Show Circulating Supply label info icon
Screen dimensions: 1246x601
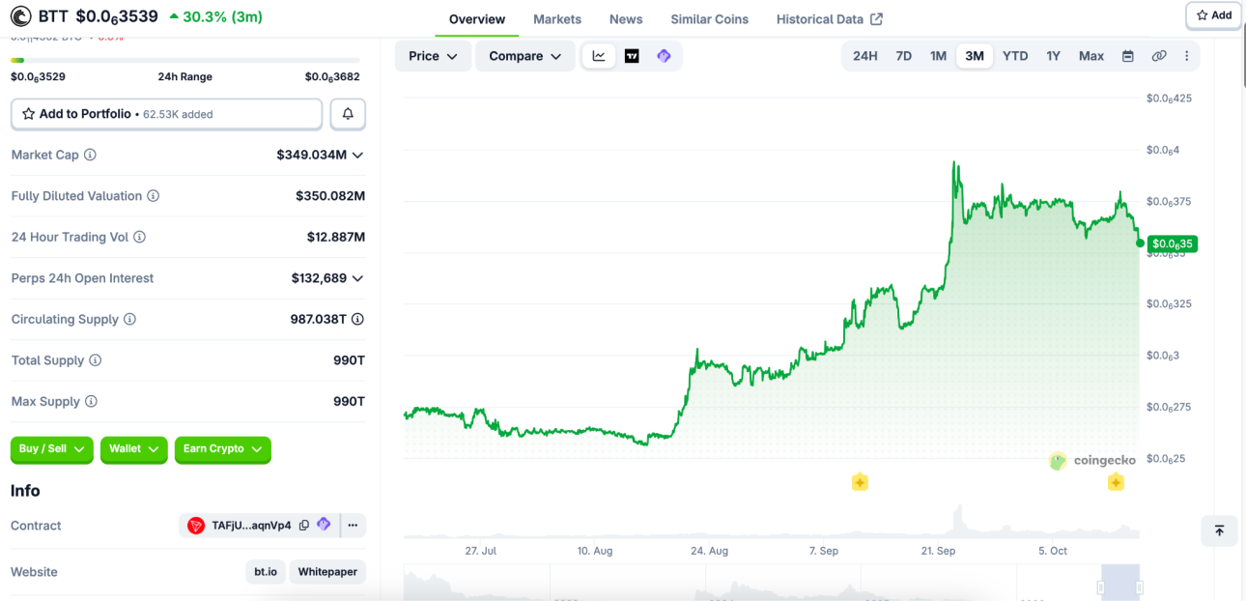(x=129, y=319)
